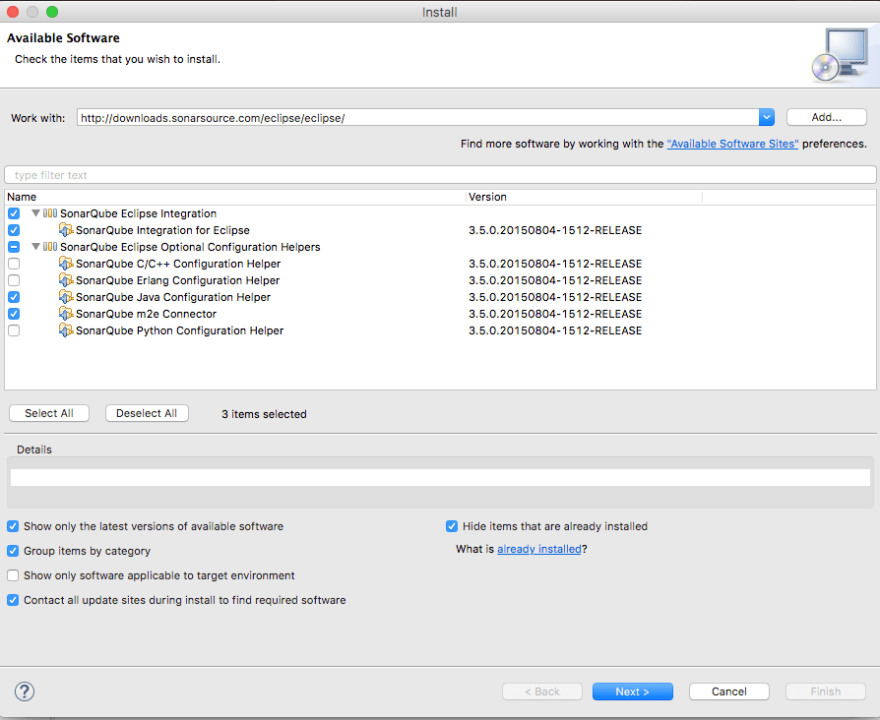Collapse Optional Configuration Helpers tree node
The image size is (880, 720).
(35, 247)
